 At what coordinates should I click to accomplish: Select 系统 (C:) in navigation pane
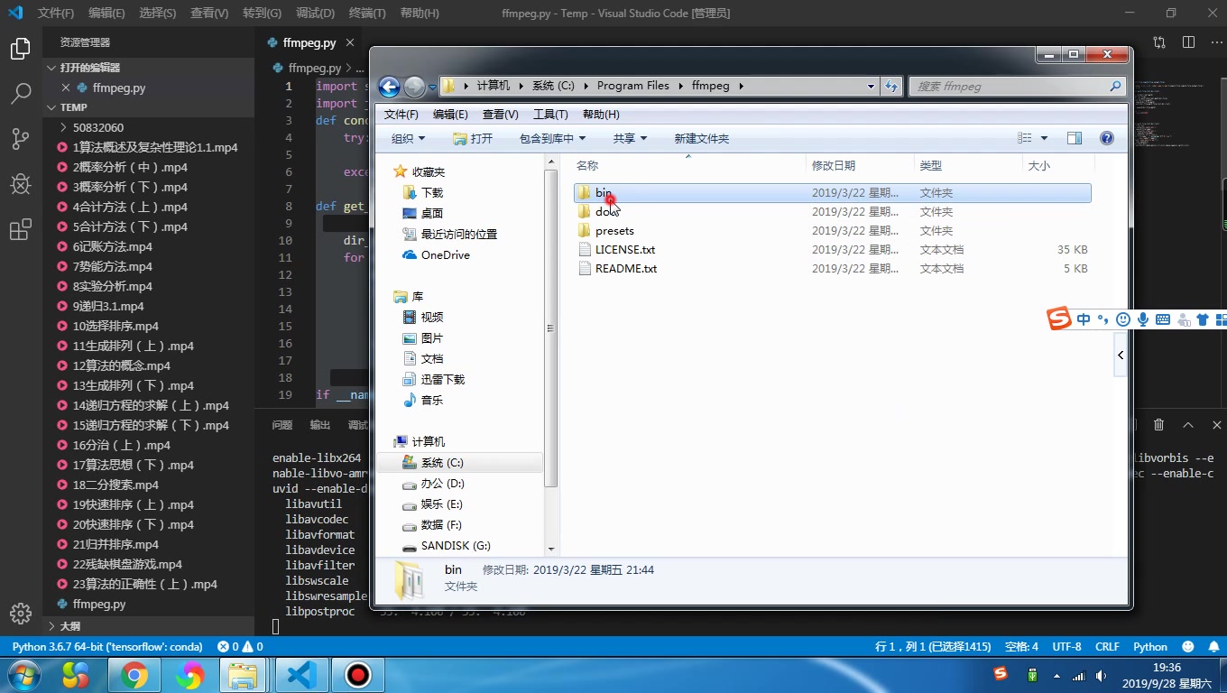(442, 463)
